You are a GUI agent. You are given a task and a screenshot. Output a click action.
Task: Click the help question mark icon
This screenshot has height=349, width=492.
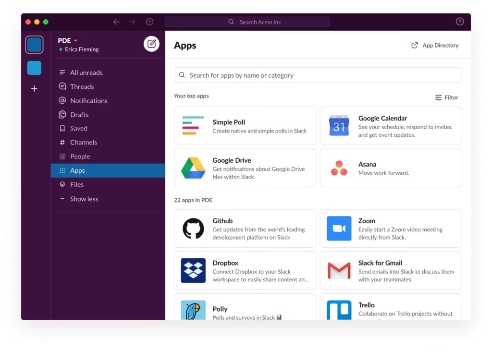[x=459, y=22]
